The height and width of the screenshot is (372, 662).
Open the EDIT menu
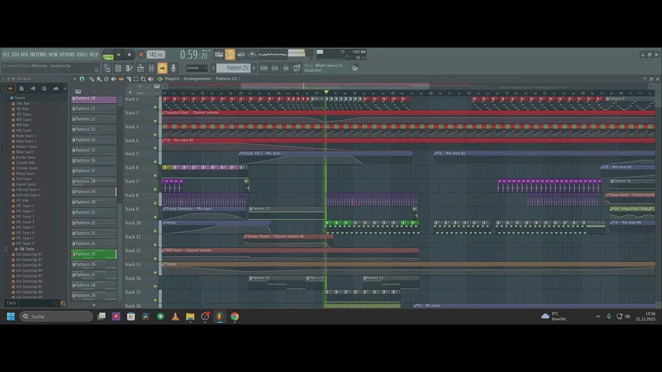(16, 55)
